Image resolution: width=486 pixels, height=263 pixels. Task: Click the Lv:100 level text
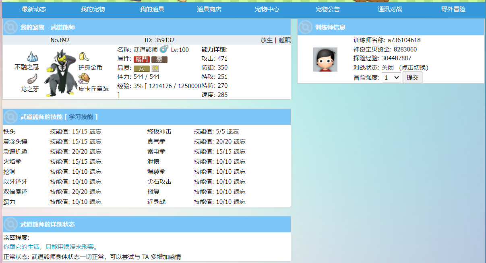point(180,49)
